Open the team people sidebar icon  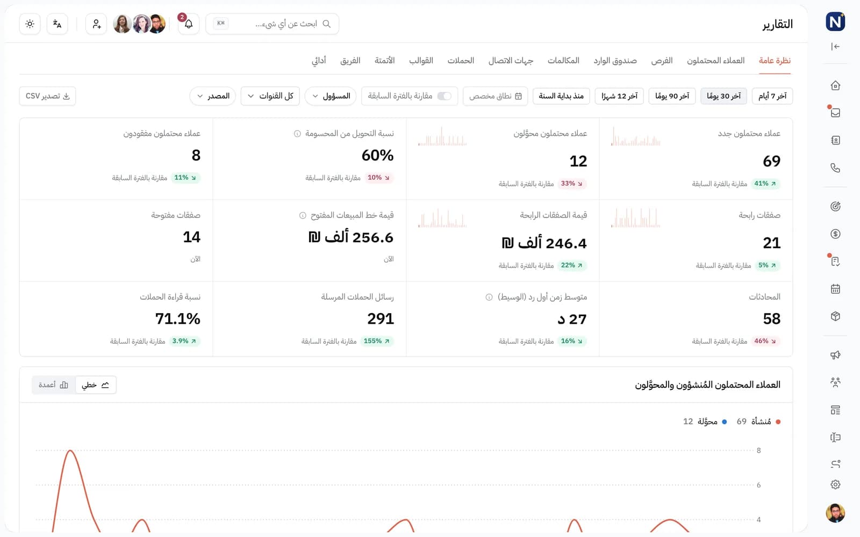click(835, 382)
